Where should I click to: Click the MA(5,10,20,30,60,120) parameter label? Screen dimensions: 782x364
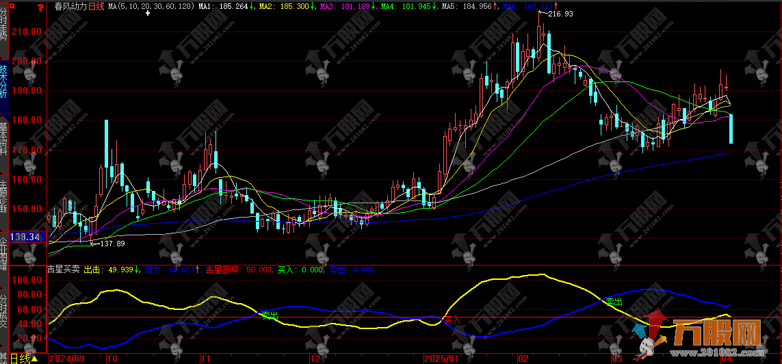click(151, 7)
